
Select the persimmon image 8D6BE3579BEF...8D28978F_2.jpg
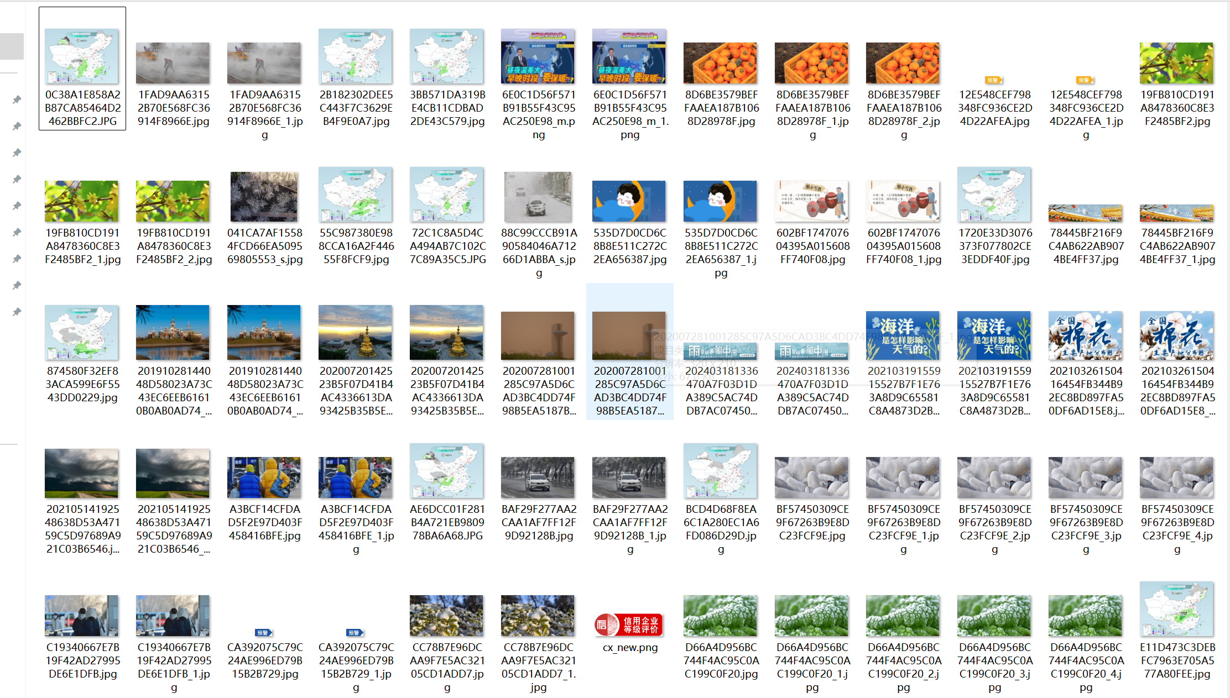903,63
